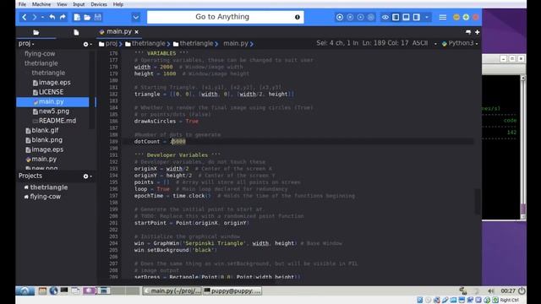Open the VirtualBox Input menu
541x304 pixels.
coord(79,4)
